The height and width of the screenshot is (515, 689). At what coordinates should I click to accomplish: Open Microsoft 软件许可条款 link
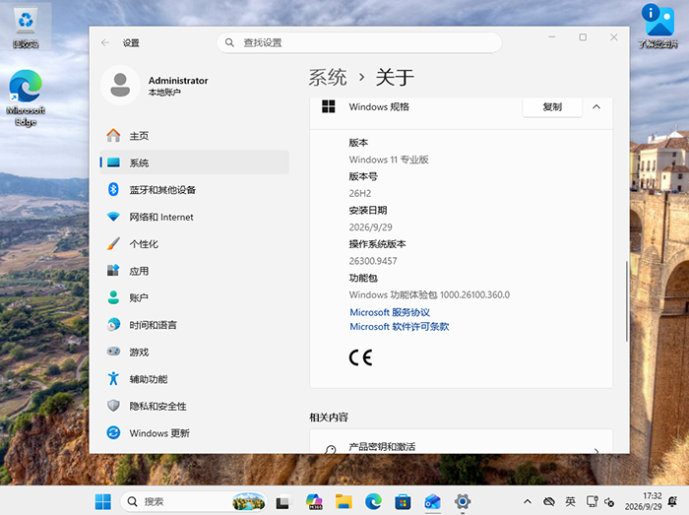pyautogui.click(x=400, y=327)
